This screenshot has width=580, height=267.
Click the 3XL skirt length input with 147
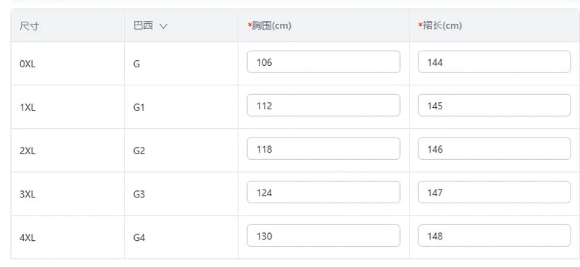click(x=494, y=192)
